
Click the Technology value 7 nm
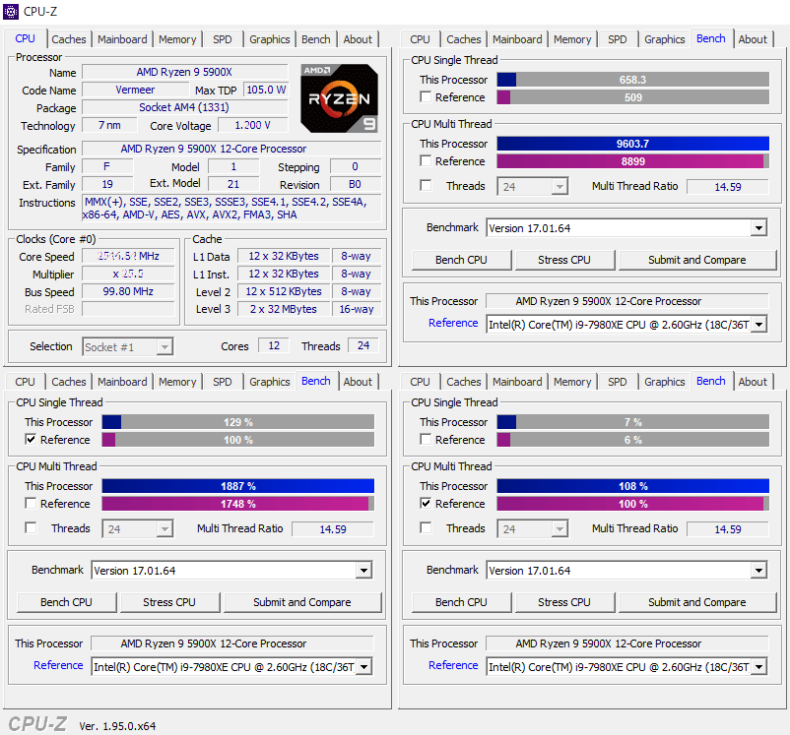point(109,125)
